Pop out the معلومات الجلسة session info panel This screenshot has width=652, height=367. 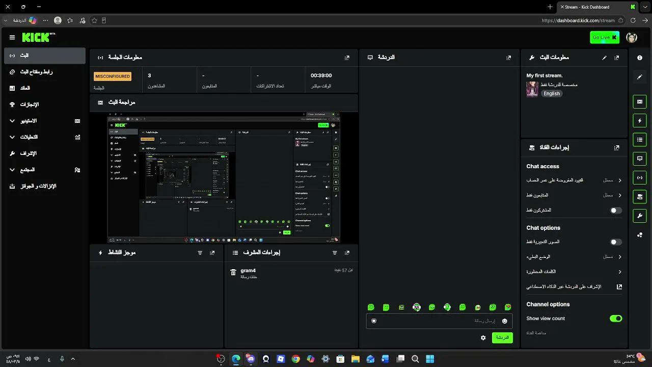(347, 58)
